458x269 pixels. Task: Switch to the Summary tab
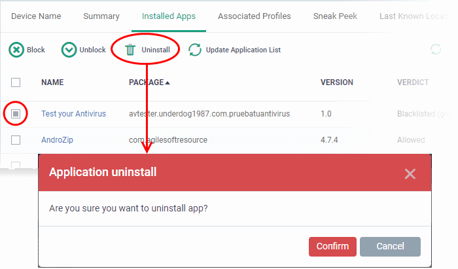(101, 16)
